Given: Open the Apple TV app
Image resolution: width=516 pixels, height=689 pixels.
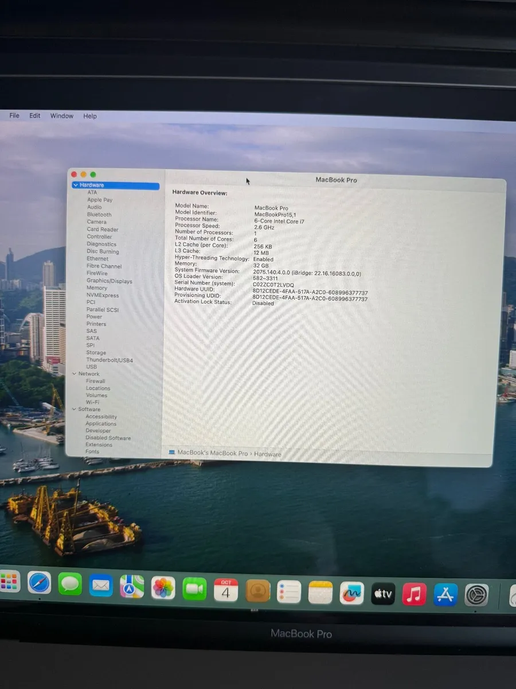Looking at the screenshot, I should pos(382,593).
